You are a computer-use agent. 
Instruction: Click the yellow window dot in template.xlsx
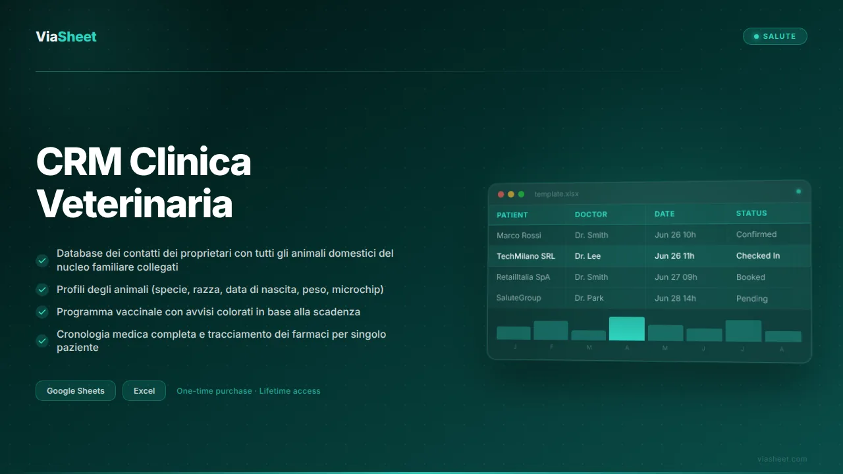(511, 194)
